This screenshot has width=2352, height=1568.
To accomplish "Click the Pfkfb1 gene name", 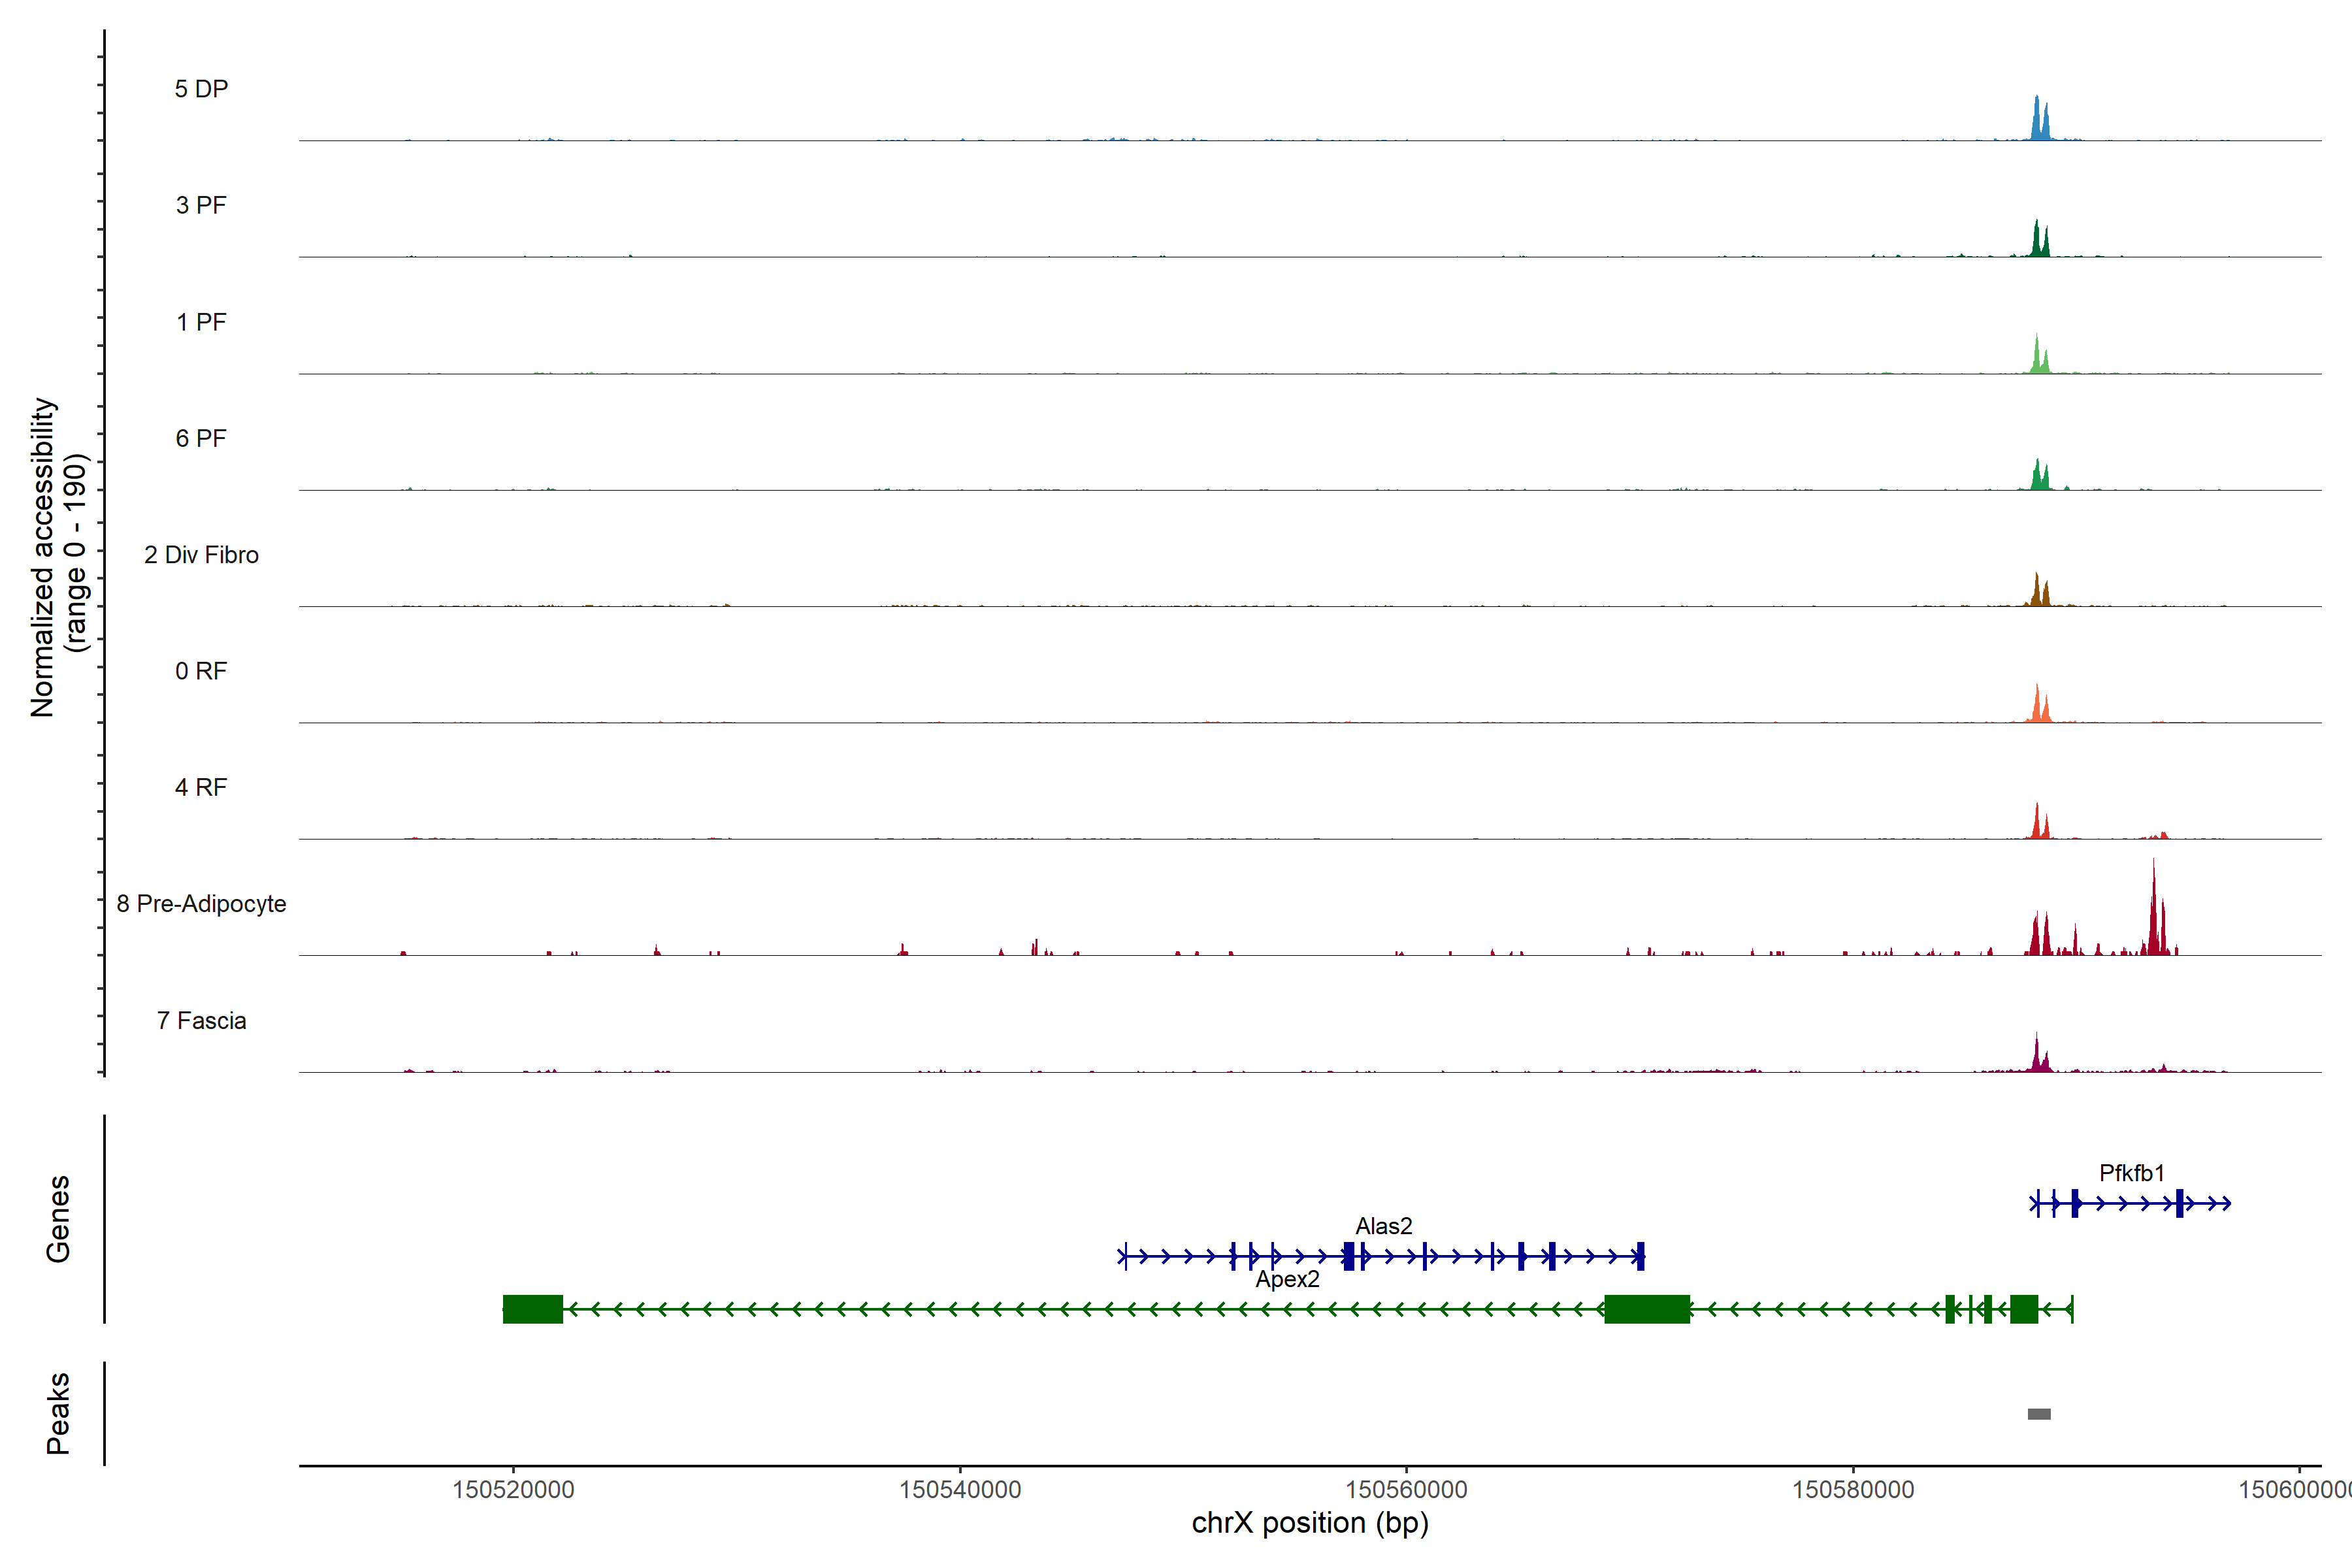I will tap(2131, 1173).
